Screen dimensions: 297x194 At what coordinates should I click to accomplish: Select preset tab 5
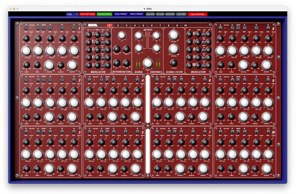pos(143,26)
